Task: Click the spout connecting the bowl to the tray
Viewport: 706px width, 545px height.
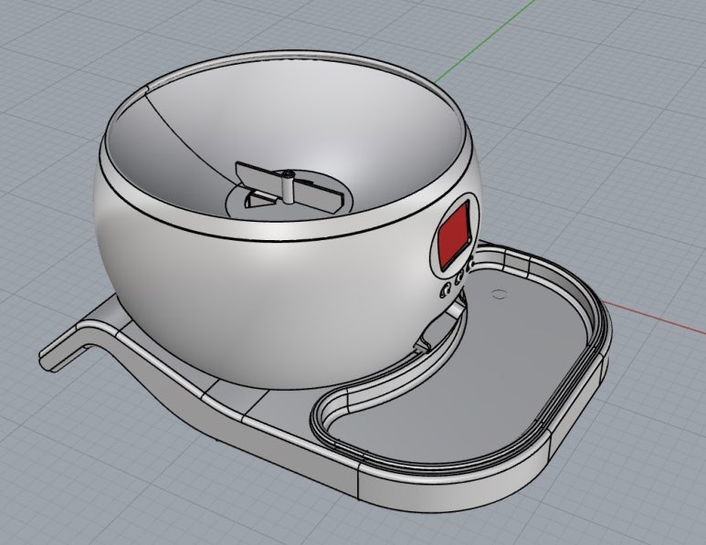Action: tap(429, 336)
